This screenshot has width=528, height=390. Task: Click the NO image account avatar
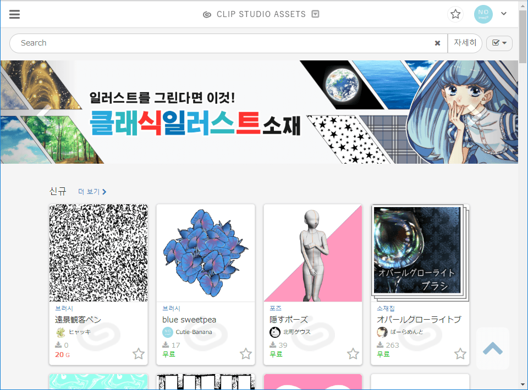pyautogui.click(x=483, y=14)
